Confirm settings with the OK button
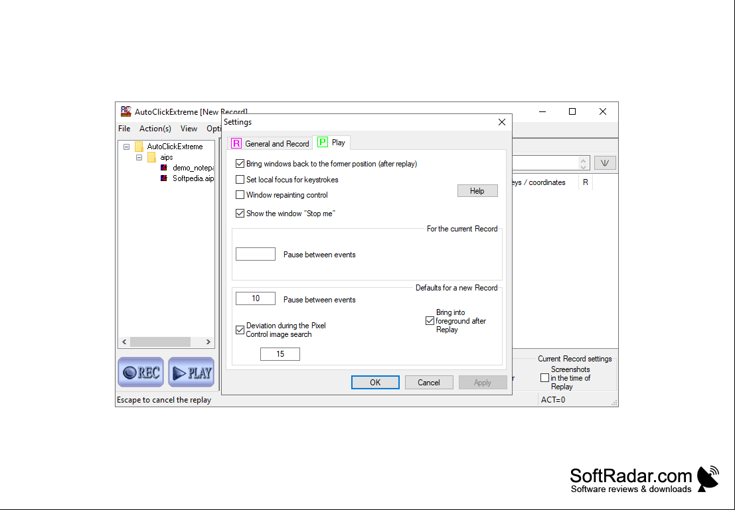This screenshot has width=735, height=510. pos(376,382)
